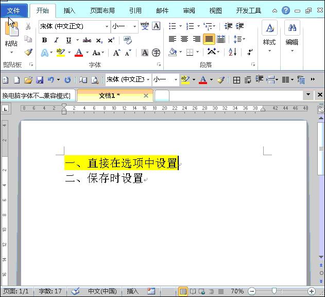Open the 段落 paragraph dialog launcher
Viewport: 325px width, 297px height.
253,64
